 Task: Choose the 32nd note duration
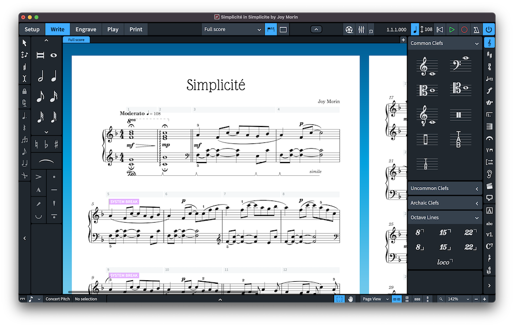(x=40, y=117)
